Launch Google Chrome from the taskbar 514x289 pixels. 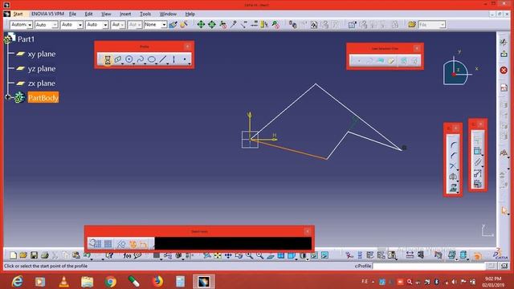pos(111,282)
